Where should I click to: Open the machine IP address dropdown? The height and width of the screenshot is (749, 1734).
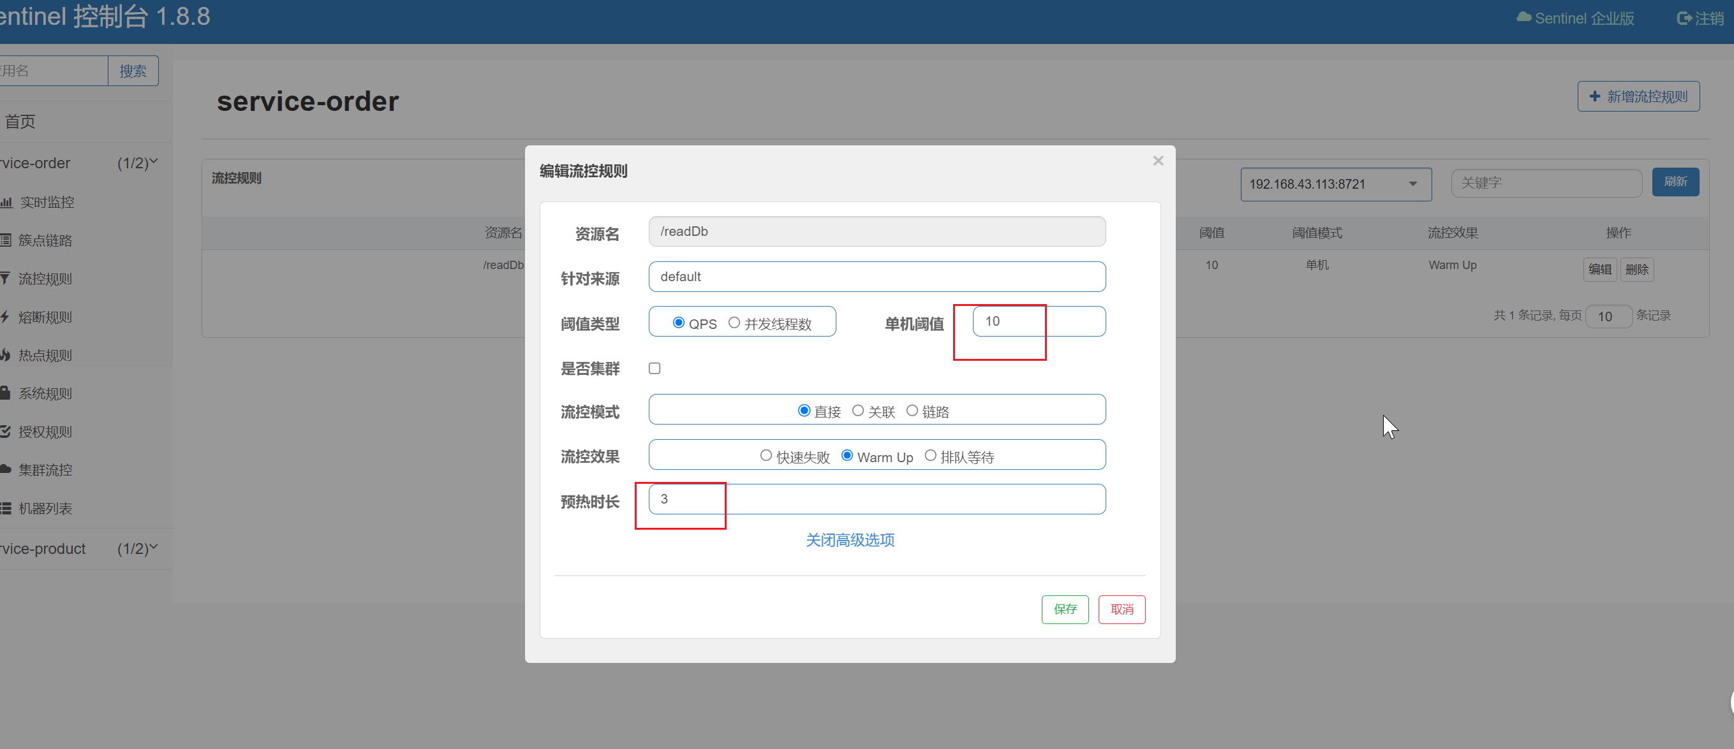(x=1335, y=184)
